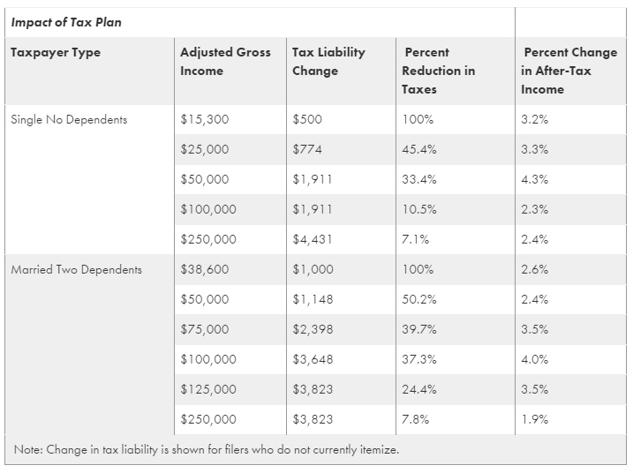The image size is (633, 473).
Task: Select the $4,431 tax liability change cell
Action: [x=312, y=240]
